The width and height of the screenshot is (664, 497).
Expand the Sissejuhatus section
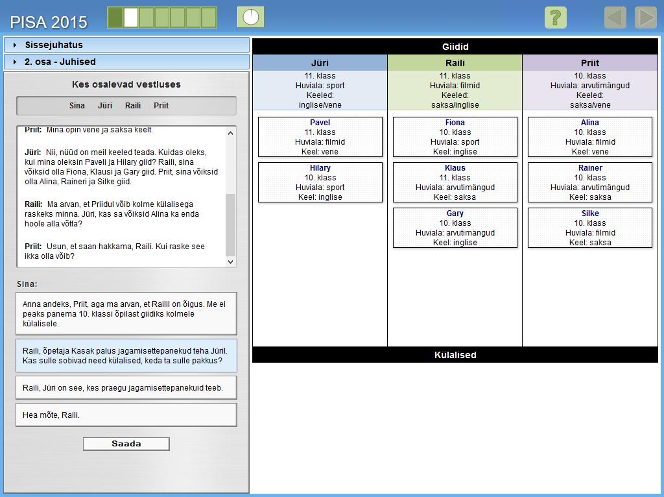126,45
